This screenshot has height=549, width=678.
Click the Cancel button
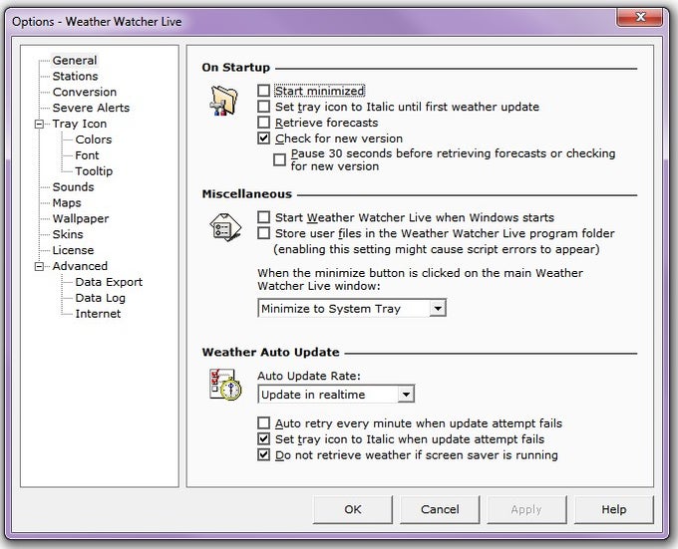coord(440,509)
